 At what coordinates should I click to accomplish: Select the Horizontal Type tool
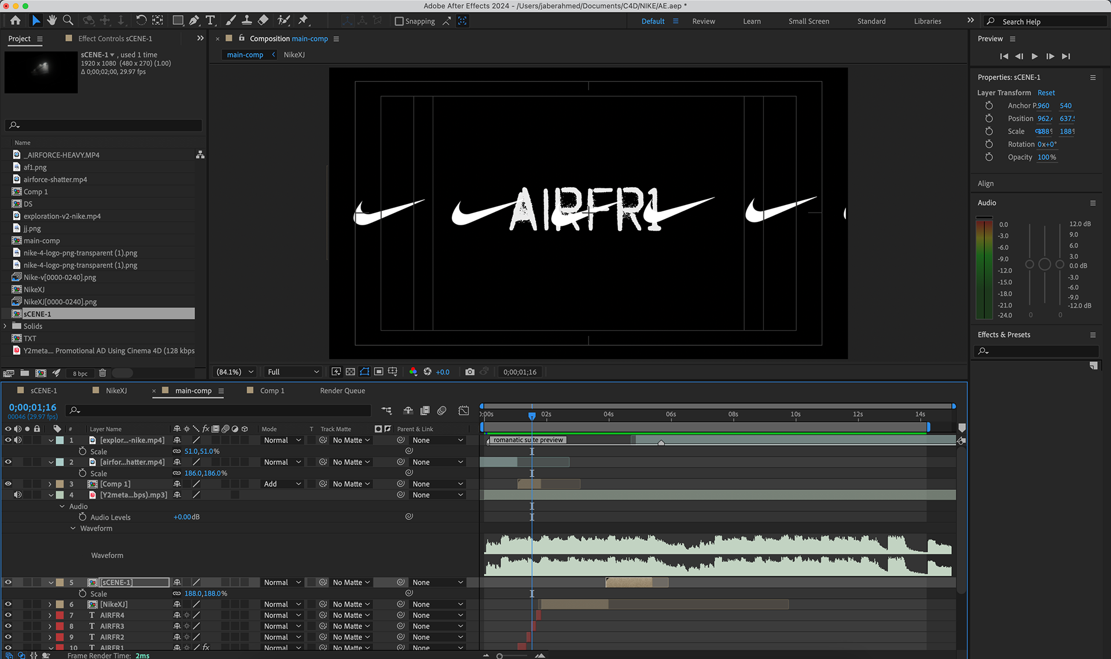click(211, 20)
